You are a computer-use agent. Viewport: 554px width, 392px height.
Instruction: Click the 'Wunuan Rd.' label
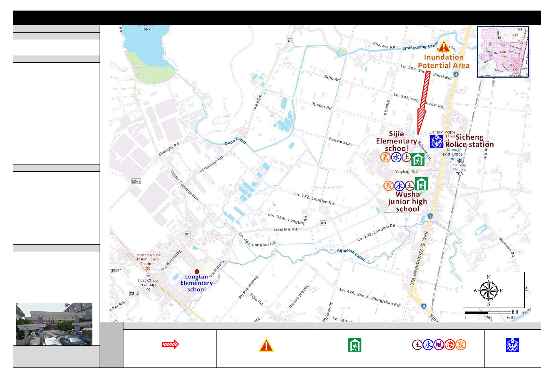coord(507,247)
